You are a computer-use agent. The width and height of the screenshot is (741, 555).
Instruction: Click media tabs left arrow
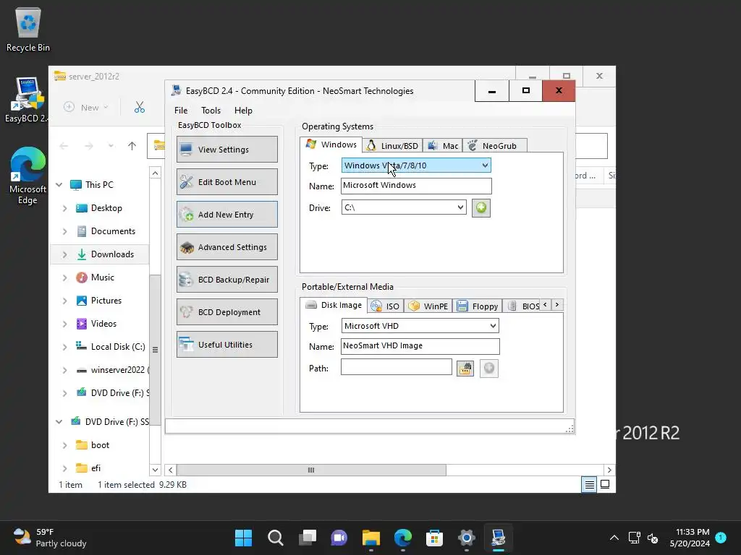click(546, 305)
